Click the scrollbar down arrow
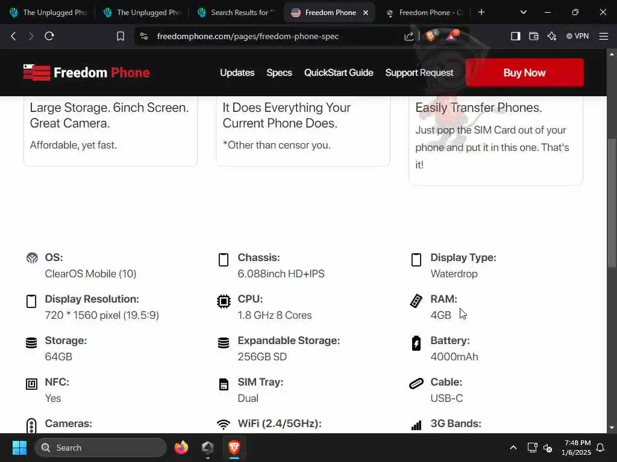Image resolution: width=617 pixels, height=462 pixels. point(612,428)
